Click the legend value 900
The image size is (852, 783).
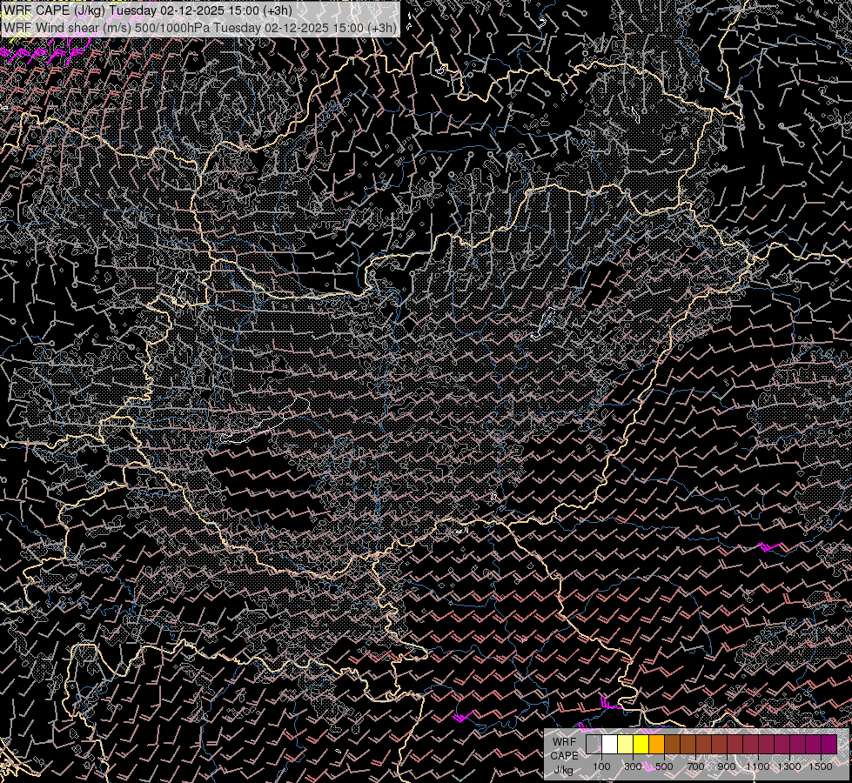pyautogui.click(x=727, y=766)
